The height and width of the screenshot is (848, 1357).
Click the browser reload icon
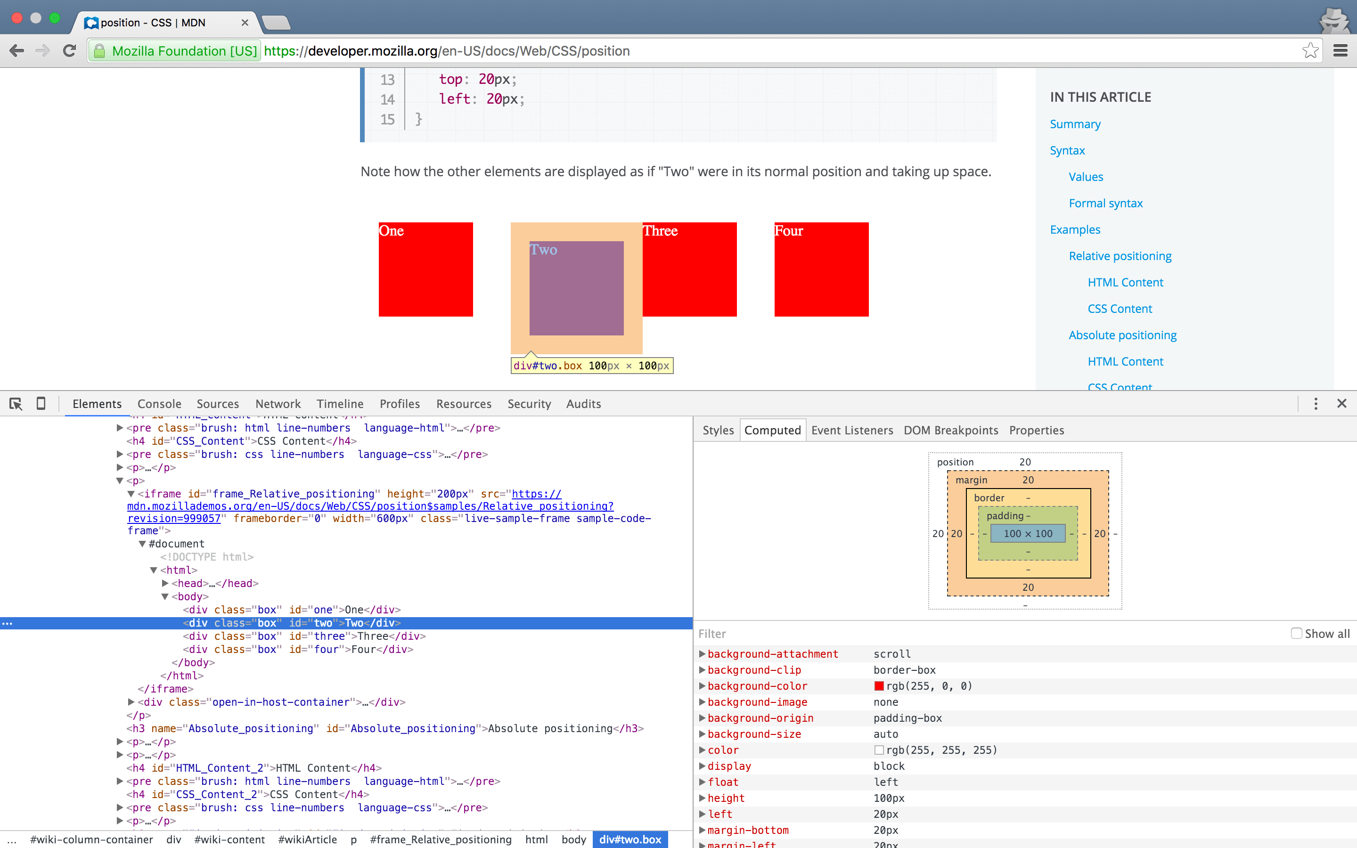(70, 51)
